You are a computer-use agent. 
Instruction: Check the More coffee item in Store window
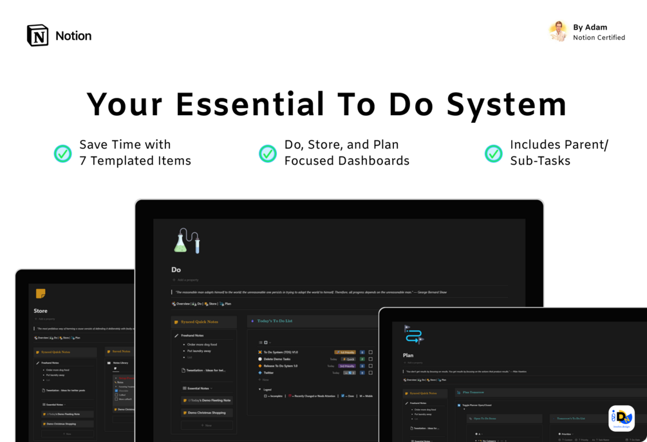click(117, 399)
